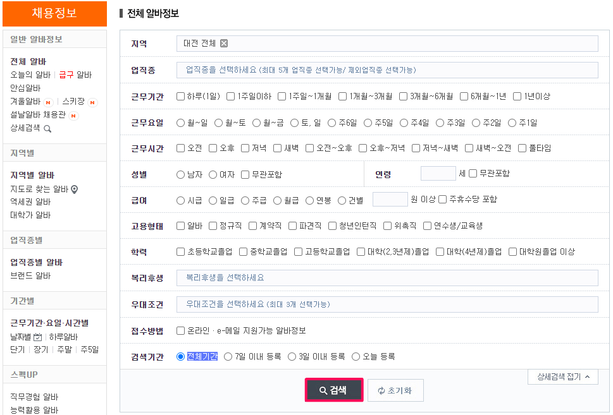Image resolution: width=613 pixels, height=415 pixels.
Task: Click the refresh icon on the 초기화 button
Action: [380, 390]
